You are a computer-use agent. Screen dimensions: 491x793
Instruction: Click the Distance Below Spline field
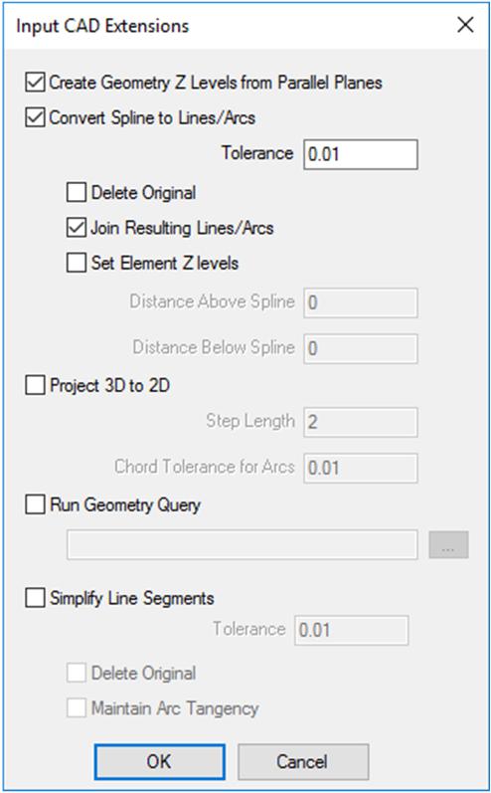[x=361, y=348]
